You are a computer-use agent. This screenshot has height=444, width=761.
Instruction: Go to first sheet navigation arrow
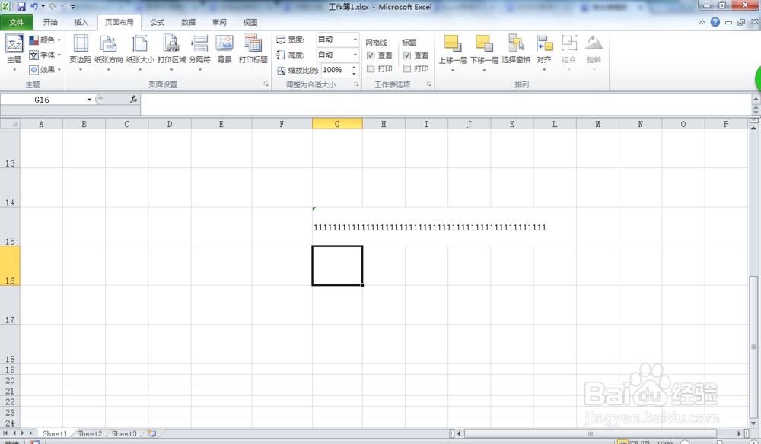pyautogui.click(x=6, y=433)
